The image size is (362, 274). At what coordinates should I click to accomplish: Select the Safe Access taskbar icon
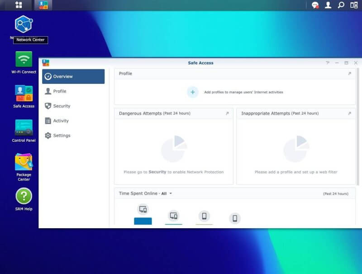click(x=43, y=5)
